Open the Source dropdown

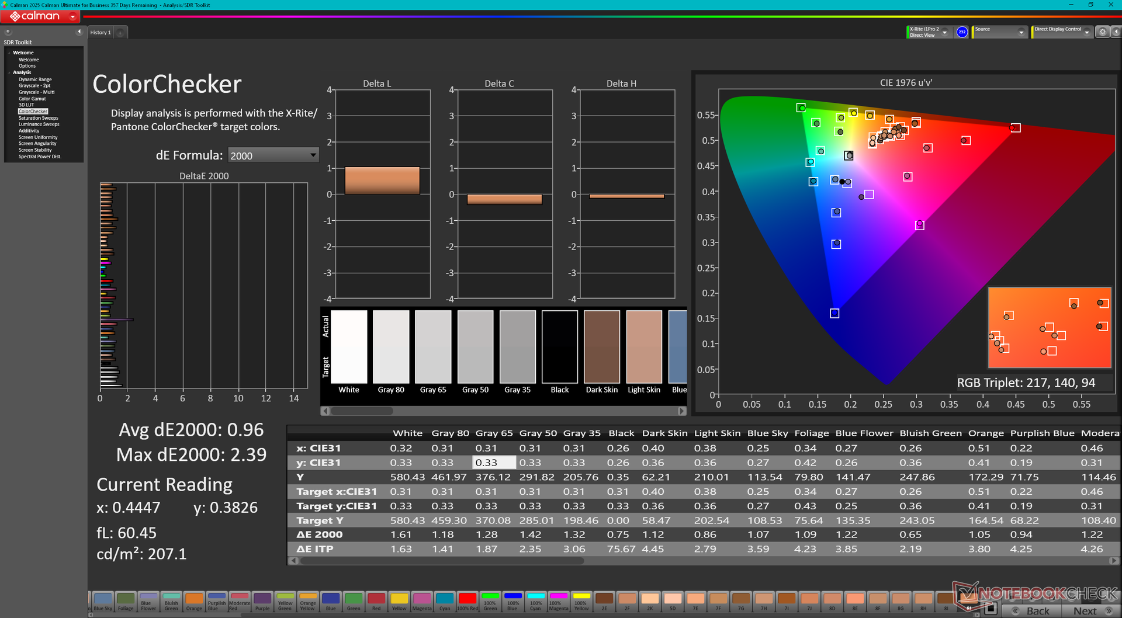click(1021, 33)
